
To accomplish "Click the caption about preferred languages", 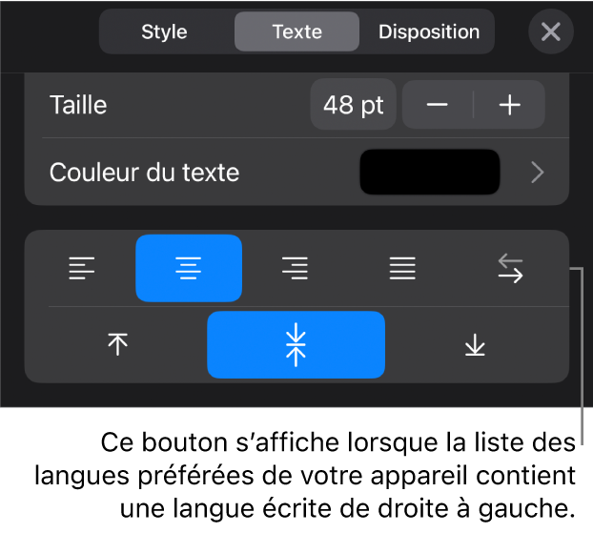I will click(305, 475).
